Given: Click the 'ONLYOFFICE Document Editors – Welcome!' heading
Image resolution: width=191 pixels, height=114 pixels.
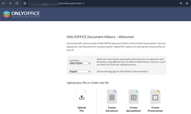Looking at the screenshot, I should pos(100,37).
